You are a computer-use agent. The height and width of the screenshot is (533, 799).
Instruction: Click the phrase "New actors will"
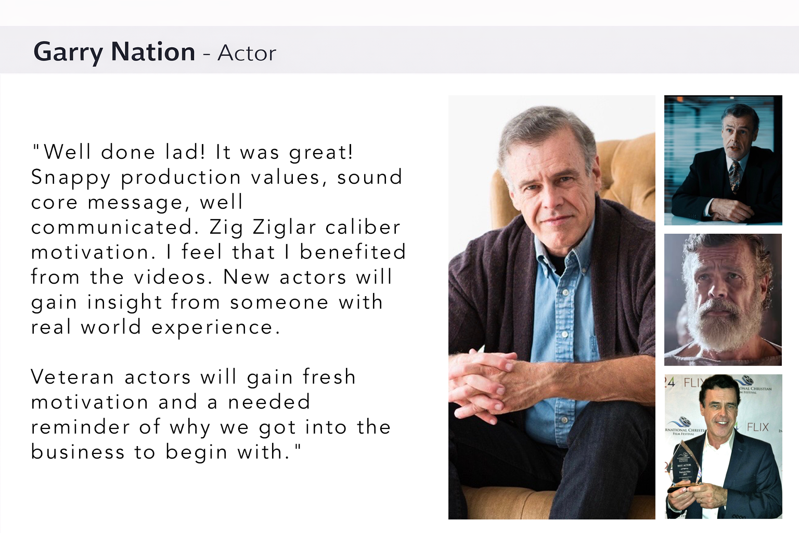[307, 277]
